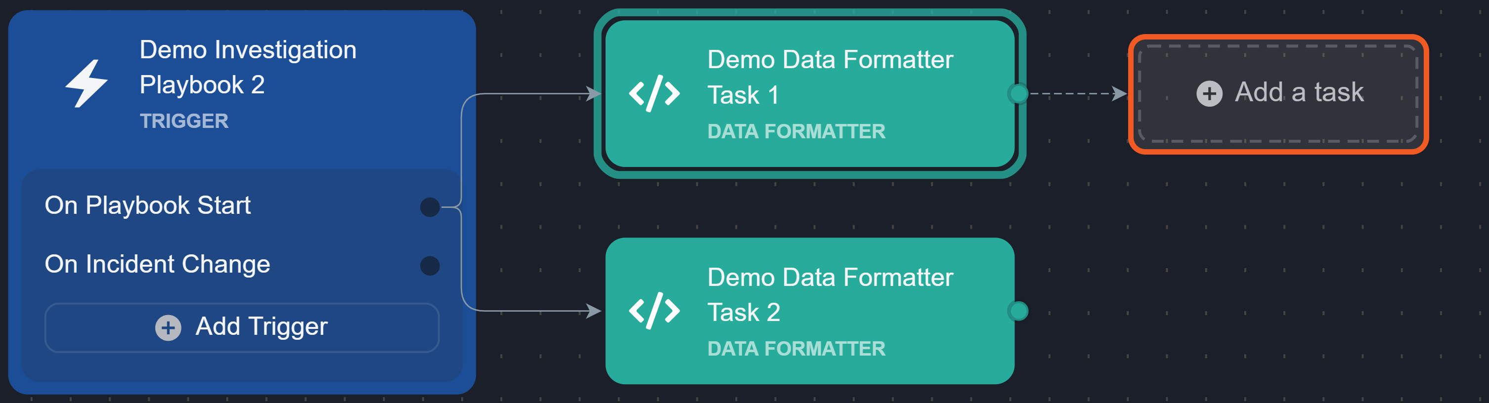1489x403 pixels.
Task: Click the Add a task placeholder
Action: click(1277, 94)
